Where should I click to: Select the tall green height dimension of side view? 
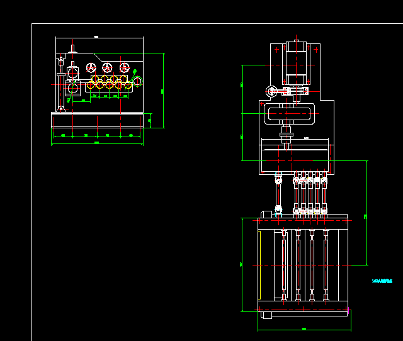(x=162, y=91)
